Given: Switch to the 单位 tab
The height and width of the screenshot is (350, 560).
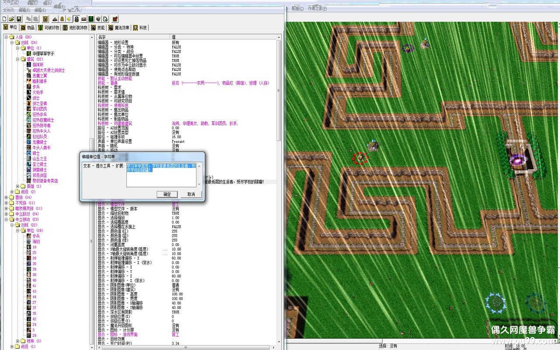Looking at the screenshot, I should (x=10, y=28).
